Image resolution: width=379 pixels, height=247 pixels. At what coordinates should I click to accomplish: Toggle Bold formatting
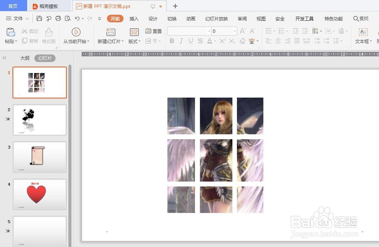172,41
